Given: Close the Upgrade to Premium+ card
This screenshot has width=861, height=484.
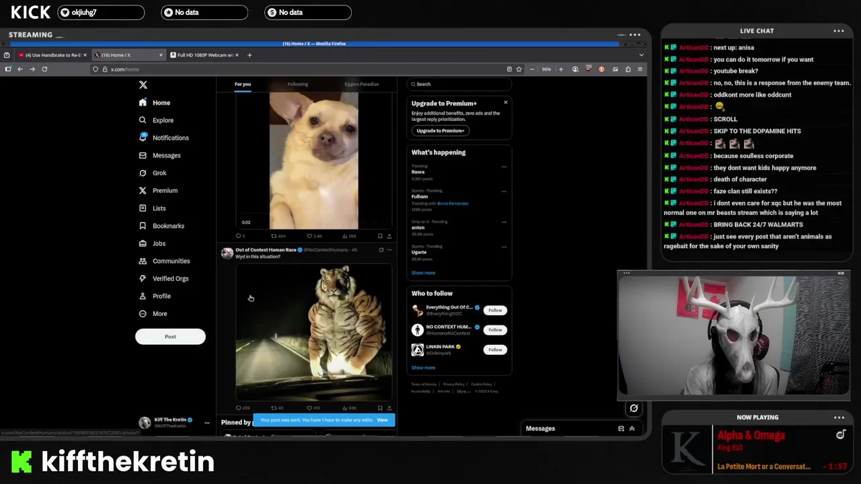Looking at the screenshot, I should [506, 102].
